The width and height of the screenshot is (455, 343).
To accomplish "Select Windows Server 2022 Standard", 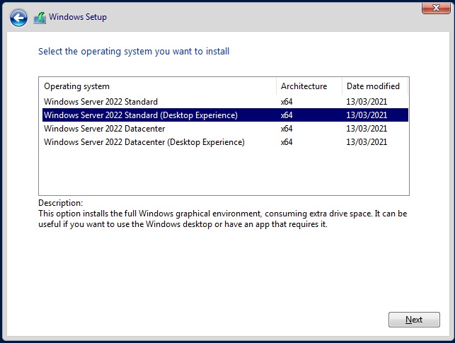I will 100,102.
